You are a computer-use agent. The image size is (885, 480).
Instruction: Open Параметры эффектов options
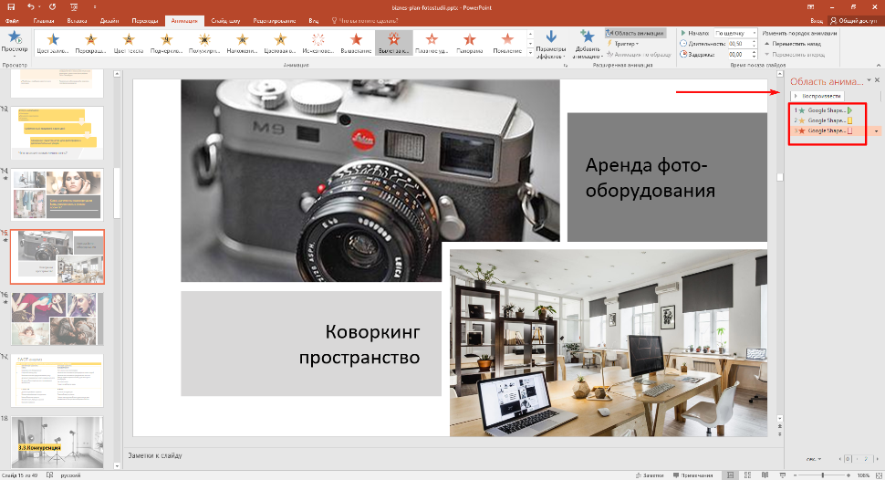(551, 45)
